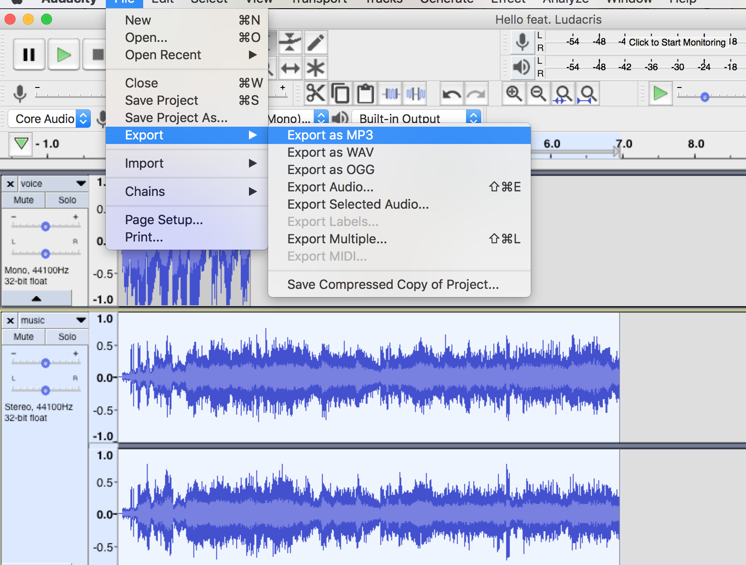Click timeline ruler at 8.0 seconds

tap(696, 144)
